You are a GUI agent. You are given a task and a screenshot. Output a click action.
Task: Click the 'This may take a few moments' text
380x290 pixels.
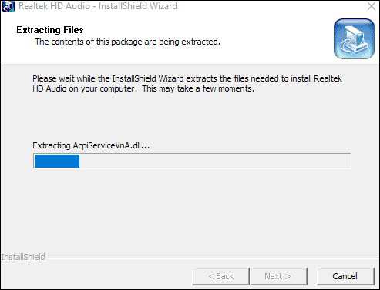198,88
